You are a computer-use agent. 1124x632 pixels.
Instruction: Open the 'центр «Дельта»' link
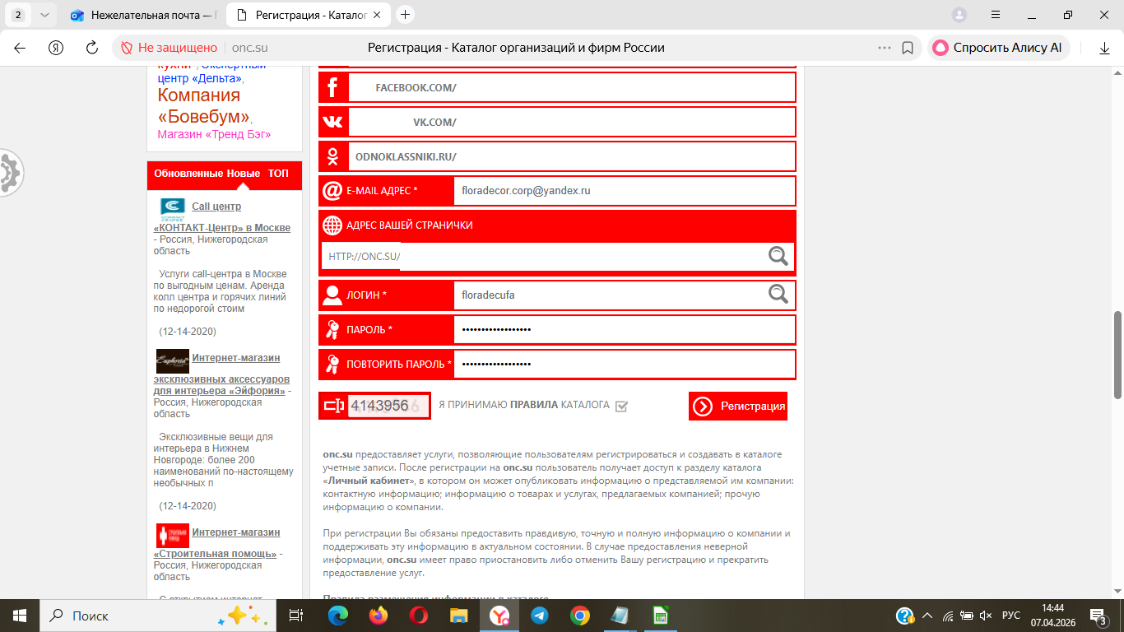pyautogui.click(x=199, y=78)
